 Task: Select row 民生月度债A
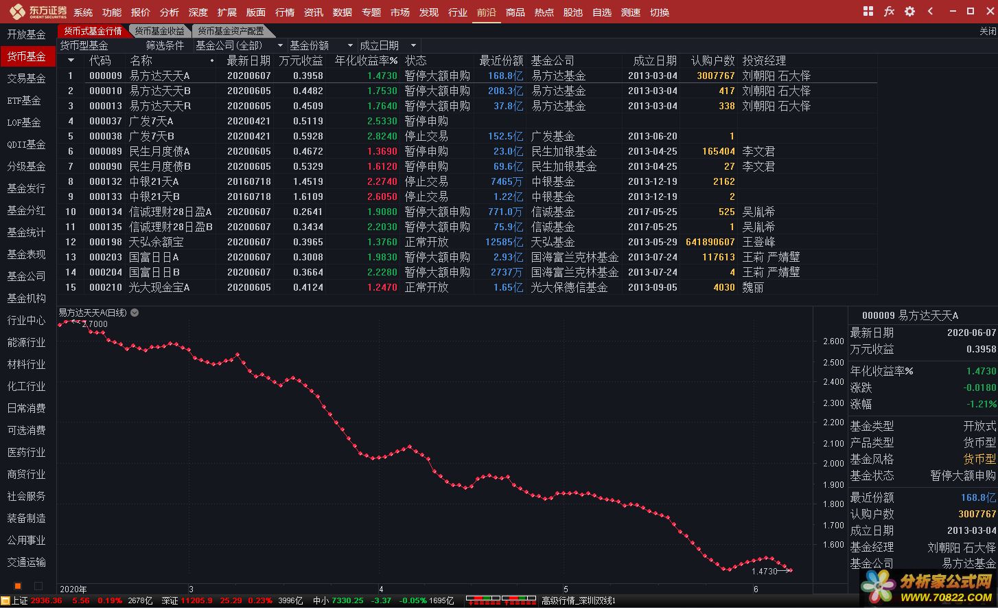pos(467,151)
